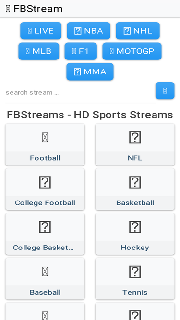Select the College Football card icon

point(45,182)
